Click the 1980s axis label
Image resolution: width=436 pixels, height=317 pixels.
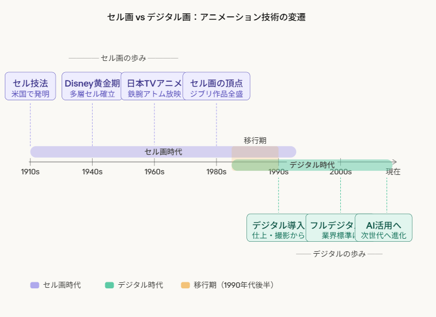217,172
